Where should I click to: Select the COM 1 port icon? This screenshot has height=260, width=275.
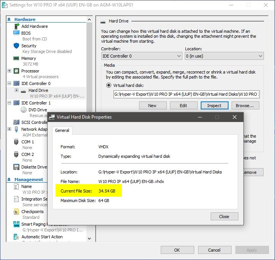16,142
